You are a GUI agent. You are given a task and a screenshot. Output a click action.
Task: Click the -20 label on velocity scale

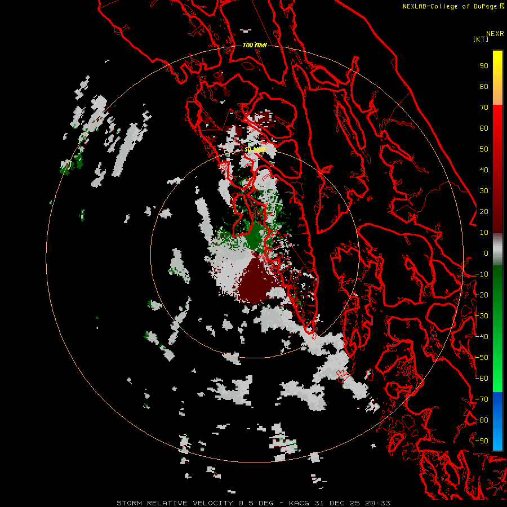(482, 295)
